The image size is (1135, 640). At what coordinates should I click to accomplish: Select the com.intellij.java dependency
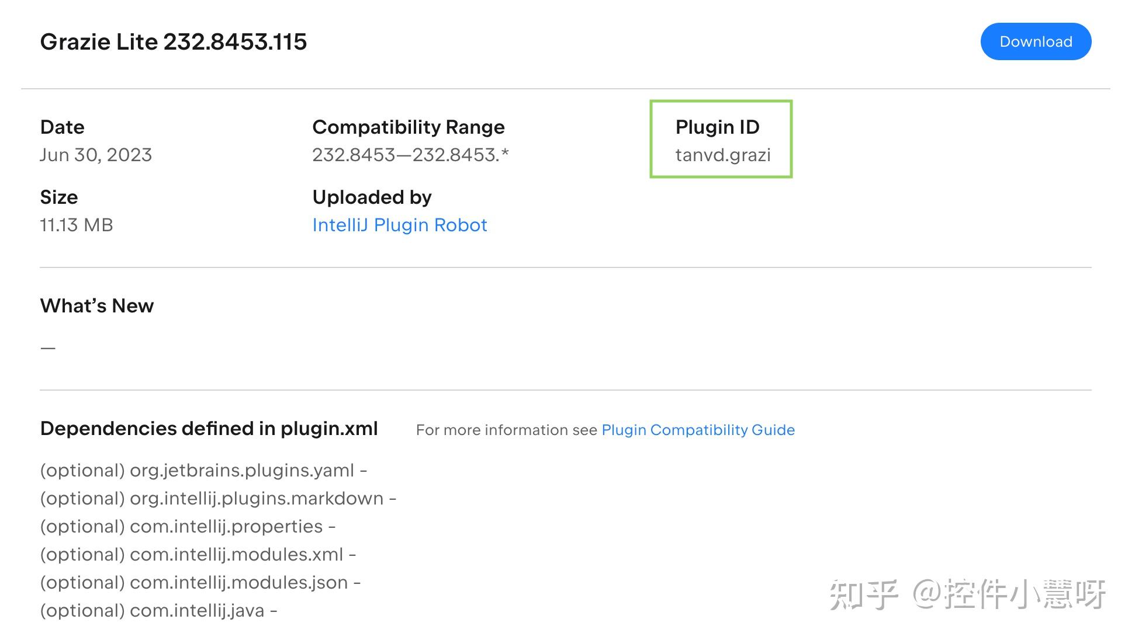(x=158, y=610)
